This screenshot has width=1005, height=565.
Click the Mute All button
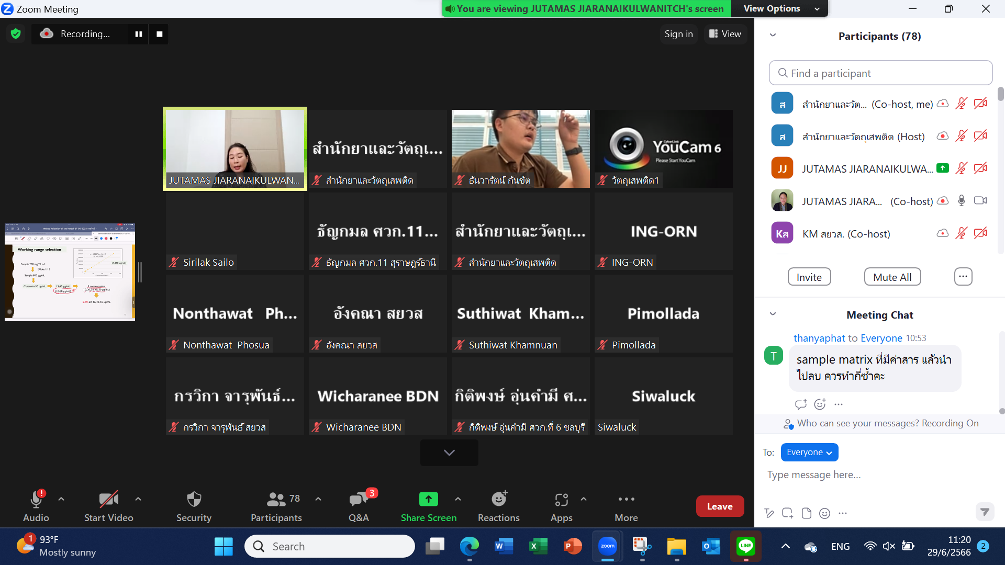[892, 277]
